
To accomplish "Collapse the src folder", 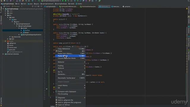I will coord(5,15).
